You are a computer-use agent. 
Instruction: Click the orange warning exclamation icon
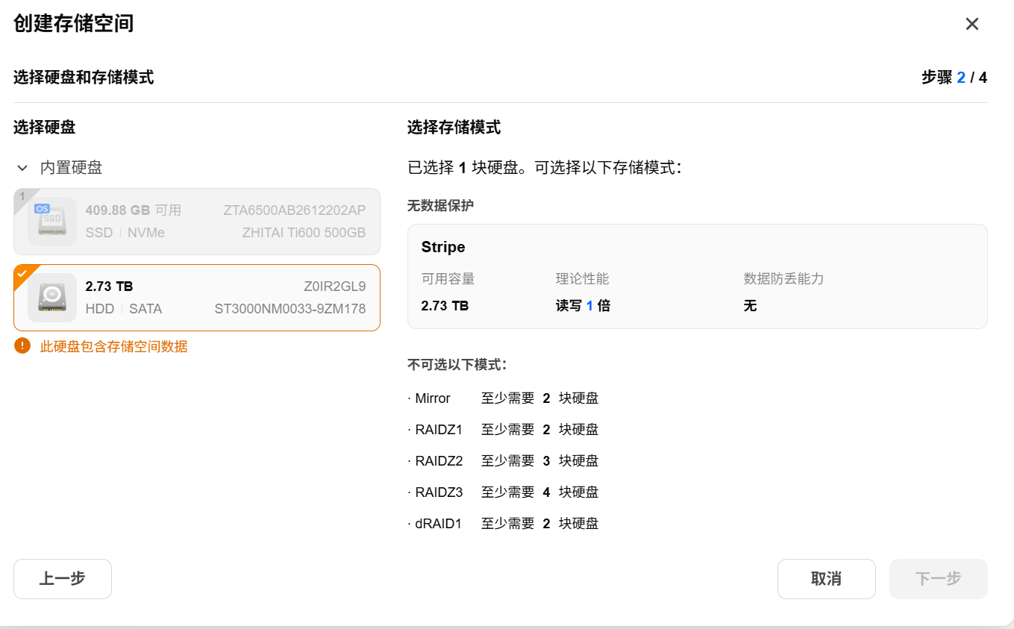click(22, 345)
